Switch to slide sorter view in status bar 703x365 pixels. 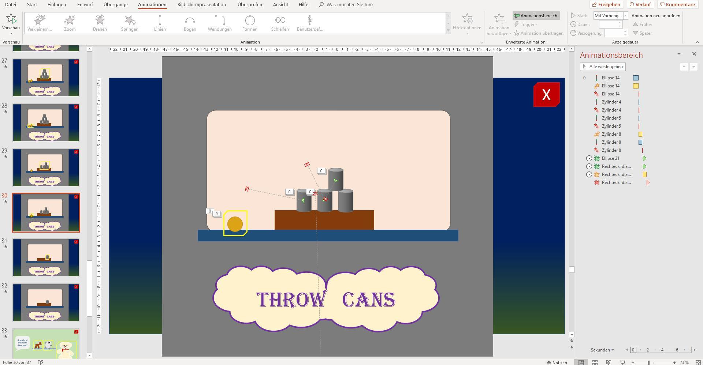(x=595, y=362)
